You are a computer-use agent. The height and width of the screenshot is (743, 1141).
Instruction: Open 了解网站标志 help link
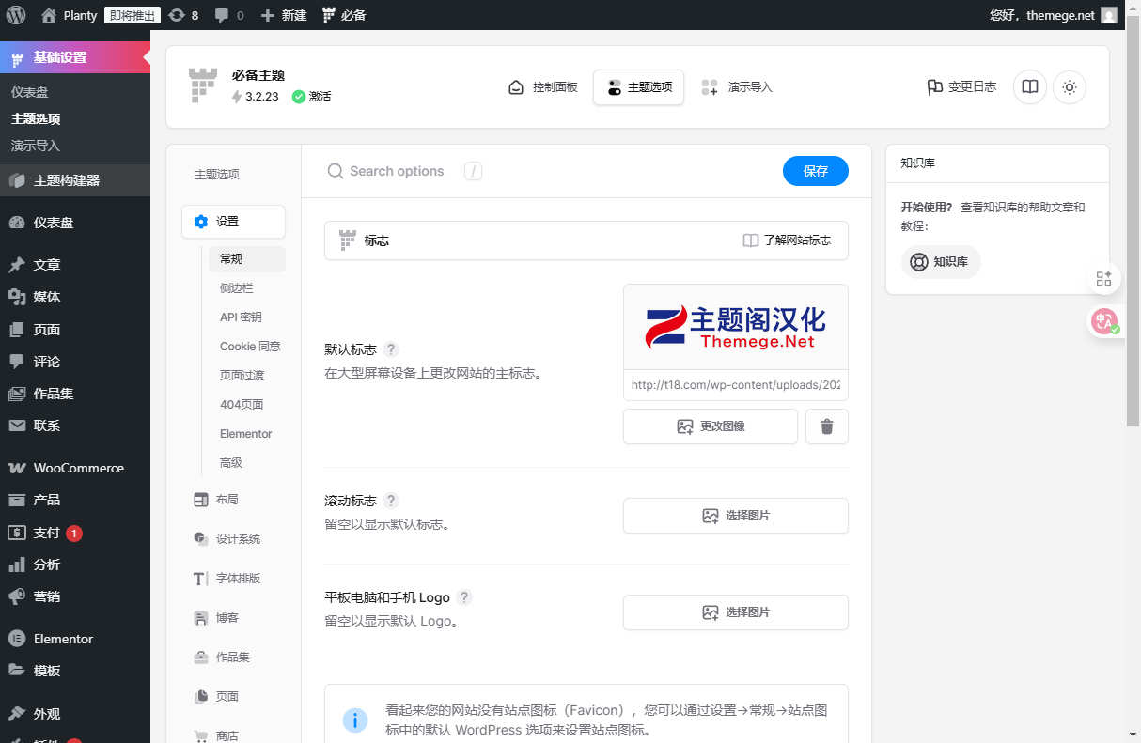click(787, 240)
